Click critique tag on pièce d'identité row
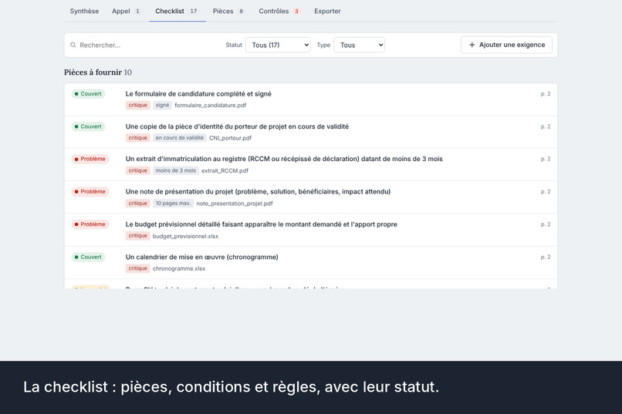The width and height of the screenshot is (622, 414). (137, 138)
